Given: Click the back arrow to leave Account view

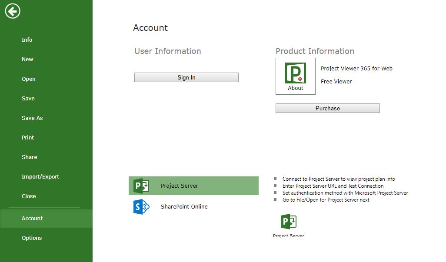Looking at the screenshot, I should [12, 11].
